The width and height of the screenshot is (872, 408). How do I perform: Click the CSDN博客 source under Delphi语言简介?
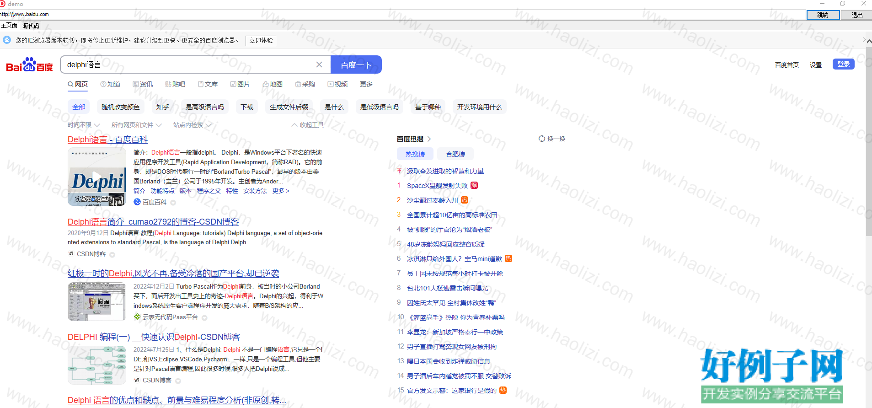coord(91,254)
